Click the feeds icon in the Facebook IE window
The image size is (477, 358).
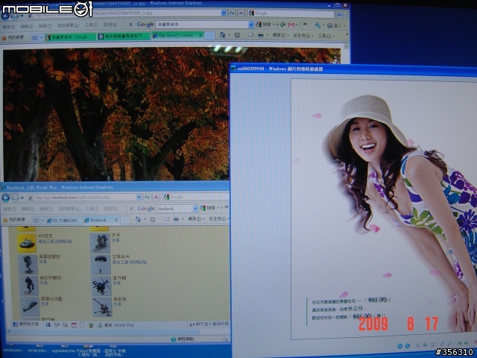[x=153, y=219]
